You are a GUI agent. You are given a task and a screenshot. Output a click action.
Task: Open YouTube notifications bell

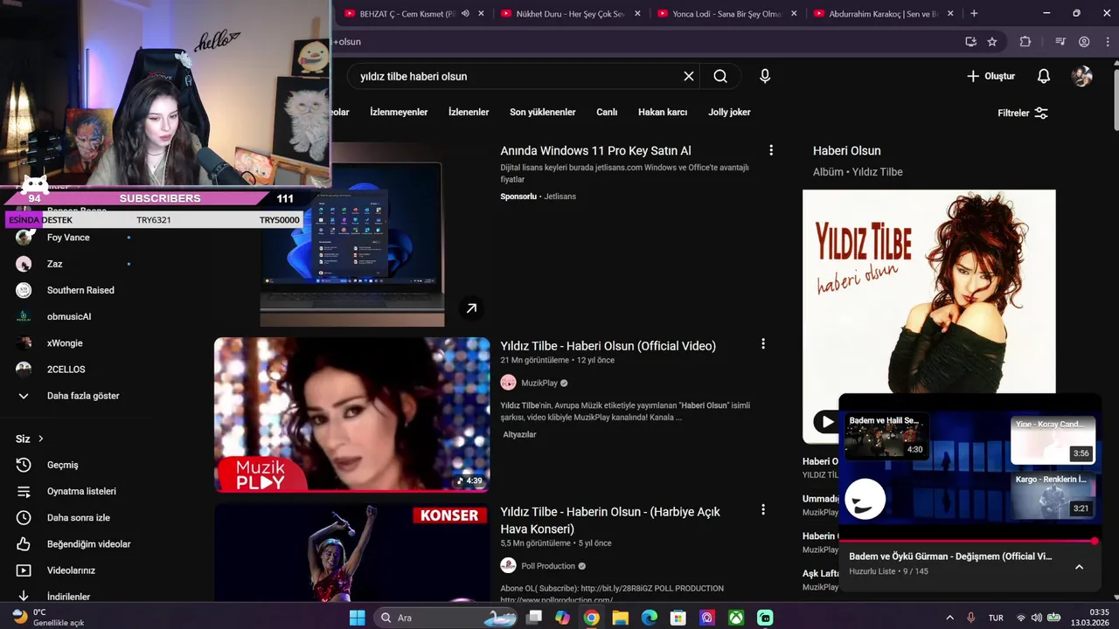pos(1043,76)
